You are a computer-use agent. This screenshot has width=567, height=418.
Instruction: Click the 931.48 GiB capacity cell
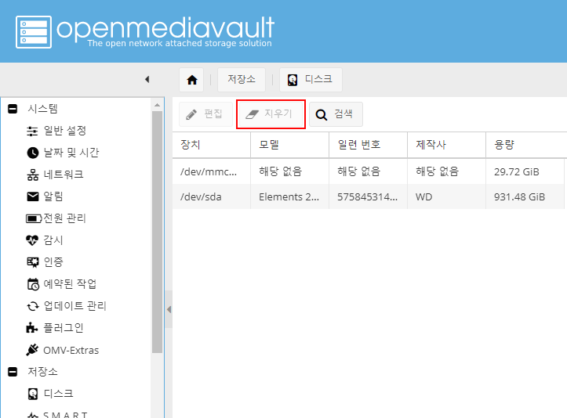pos(525,196)
